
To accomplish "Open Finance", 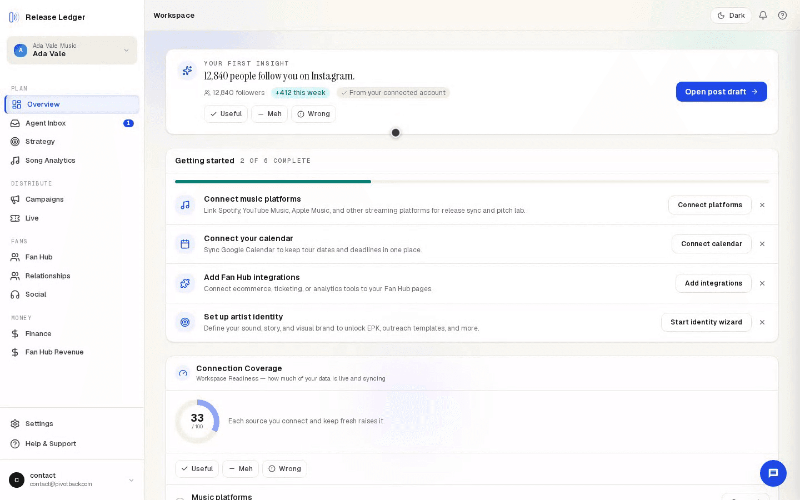I will click(72, 334).
